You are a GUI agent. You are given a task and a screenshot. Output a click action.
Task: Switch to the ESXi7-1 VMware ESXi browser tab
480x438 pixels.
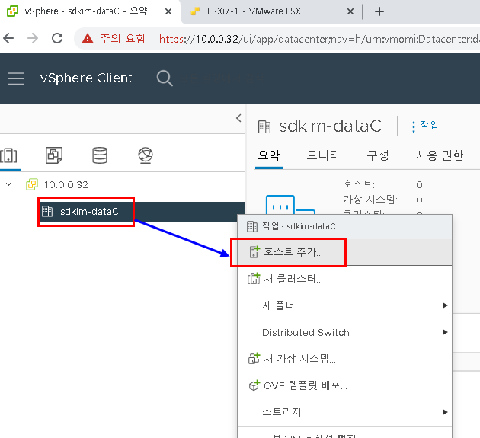tap(270, 11)
